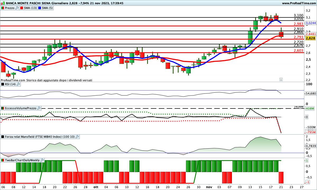Click the 2,676 horizontal level label
This screenshot has height=190, width=317.
tap(299, 45)
